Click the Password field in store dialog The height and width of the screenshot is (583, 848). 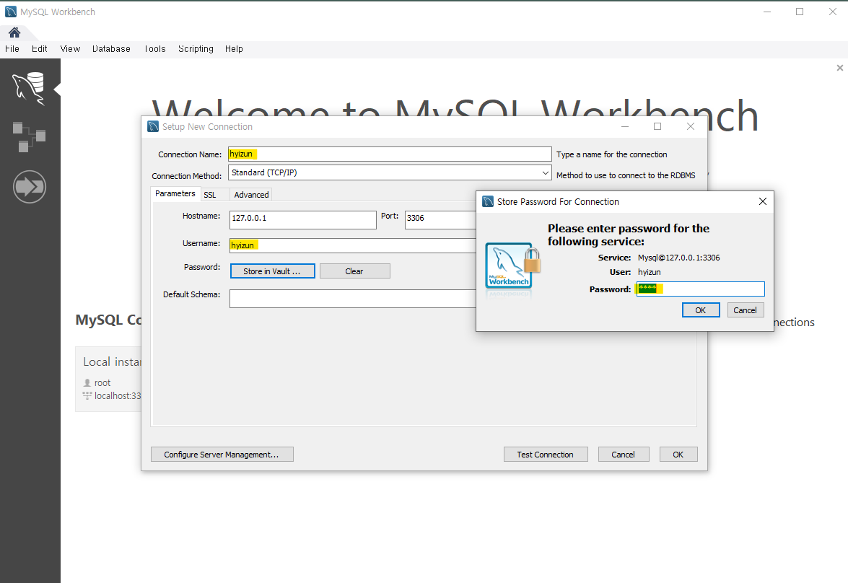[700, 289]
